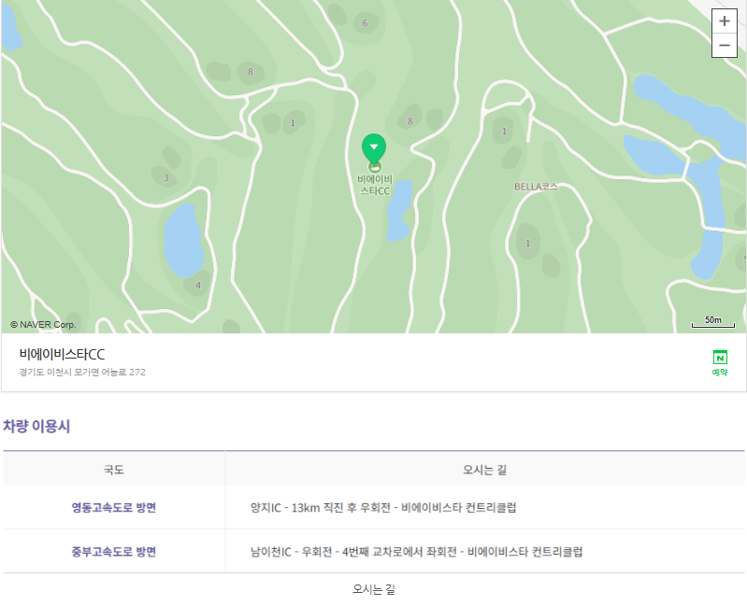Click 중부고속도로 방면 row label
Image resolution: width=747 pixels, height=606 pixels.
(114, 552)
